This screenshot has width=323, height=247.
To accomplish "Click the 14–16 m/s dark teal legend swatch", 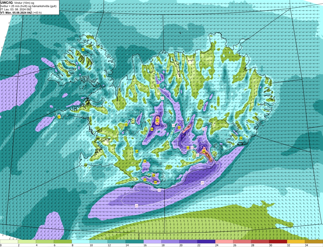I will pyautogui.click(x=134, y=242).
